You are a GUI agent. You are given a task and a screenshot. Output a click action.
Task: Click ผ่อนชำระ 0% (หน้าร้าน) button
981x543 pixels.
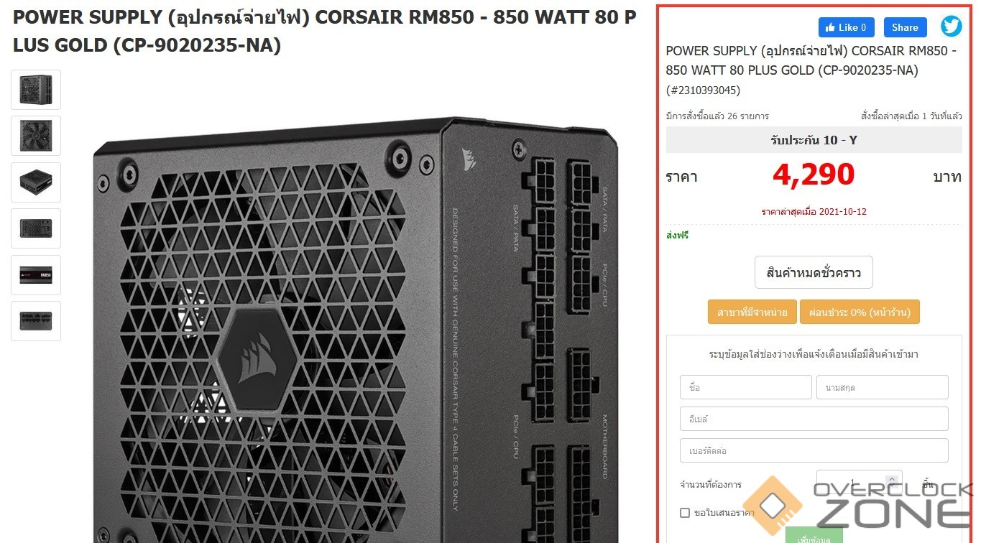860,312
